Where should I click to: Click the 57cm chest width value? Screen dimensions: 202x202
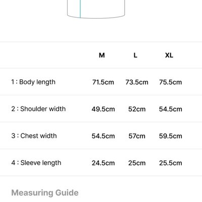[137, 136]
